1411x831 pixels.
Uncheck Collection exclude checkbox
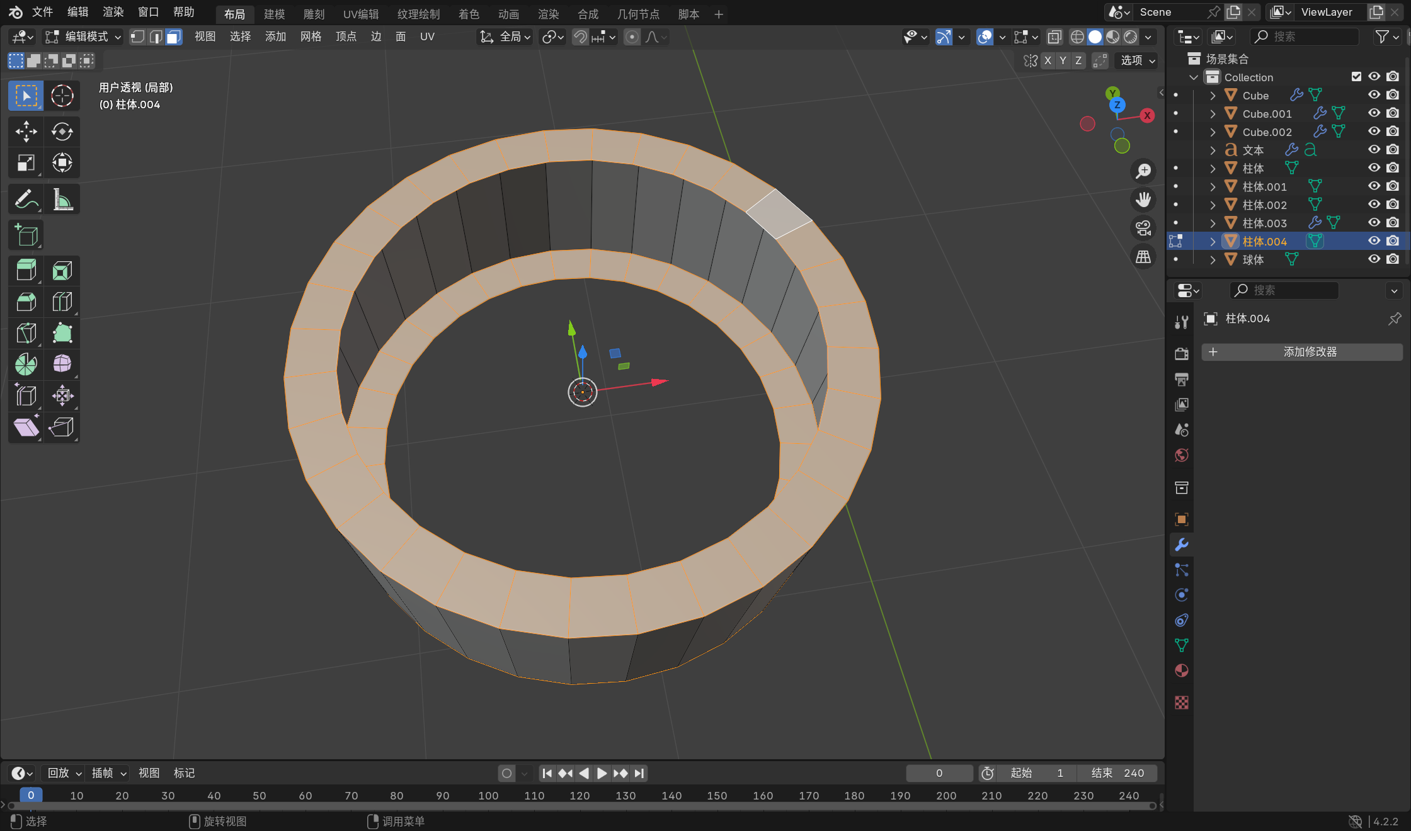(x=1356, y=77)
